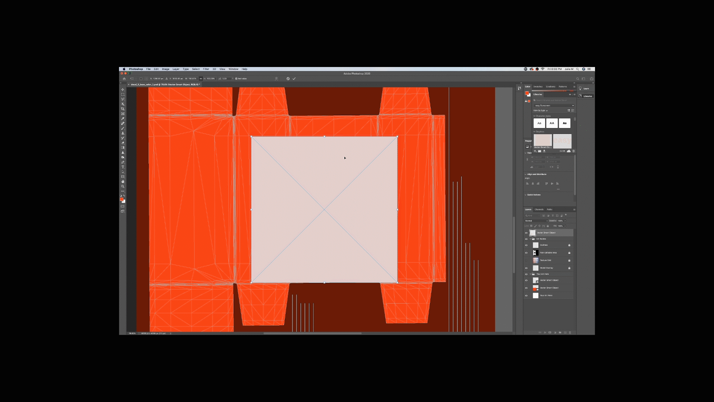Toggle the Anti-alias checkbox

pyautogui.click(x=236, y=79)
